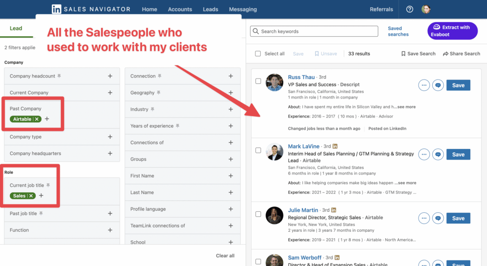Click pin icon beside Industry
Viewport: 487px width, 266px height.
click(153, 109)
